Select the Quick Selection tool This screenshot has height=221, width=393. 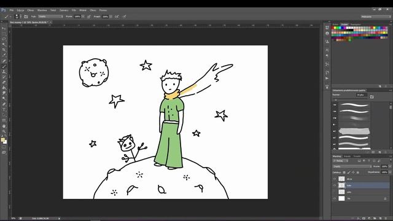point(4,45)
